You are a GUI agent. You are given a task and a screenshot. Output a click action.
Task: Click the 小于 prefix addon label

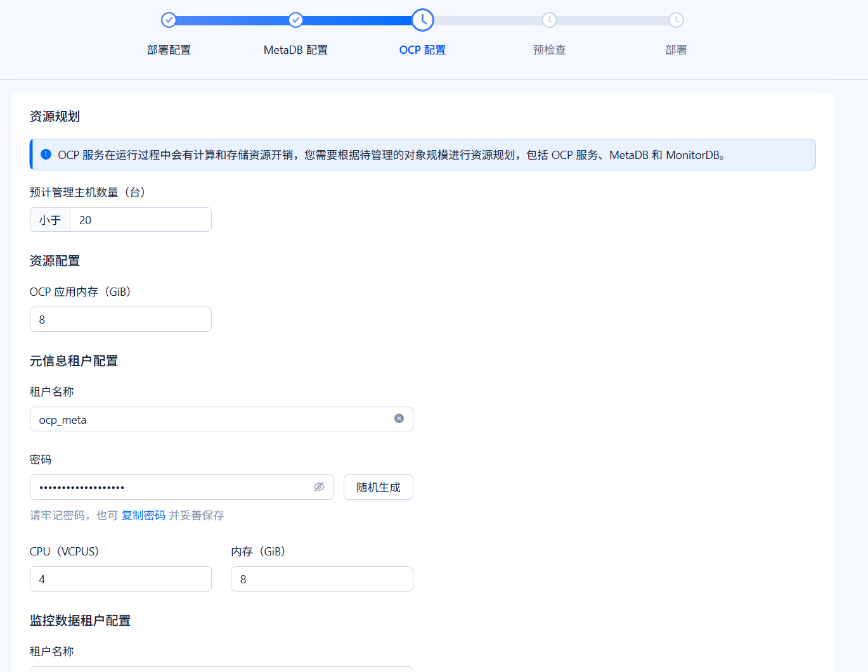[50, 220]
